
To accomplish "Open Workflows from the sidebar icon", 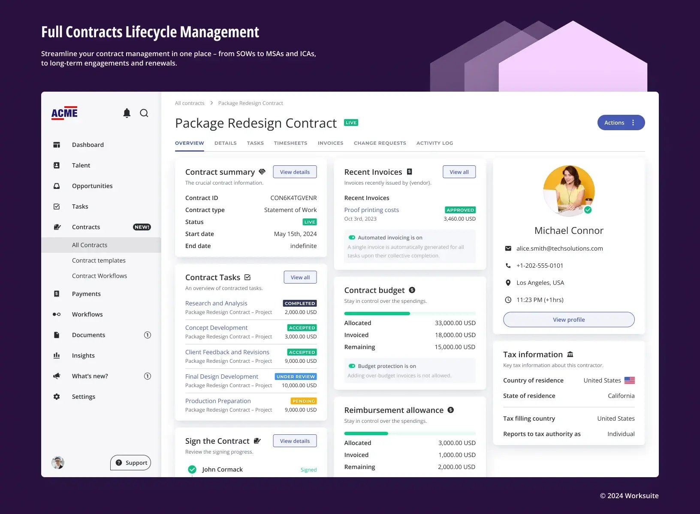I will pos(56,314).
